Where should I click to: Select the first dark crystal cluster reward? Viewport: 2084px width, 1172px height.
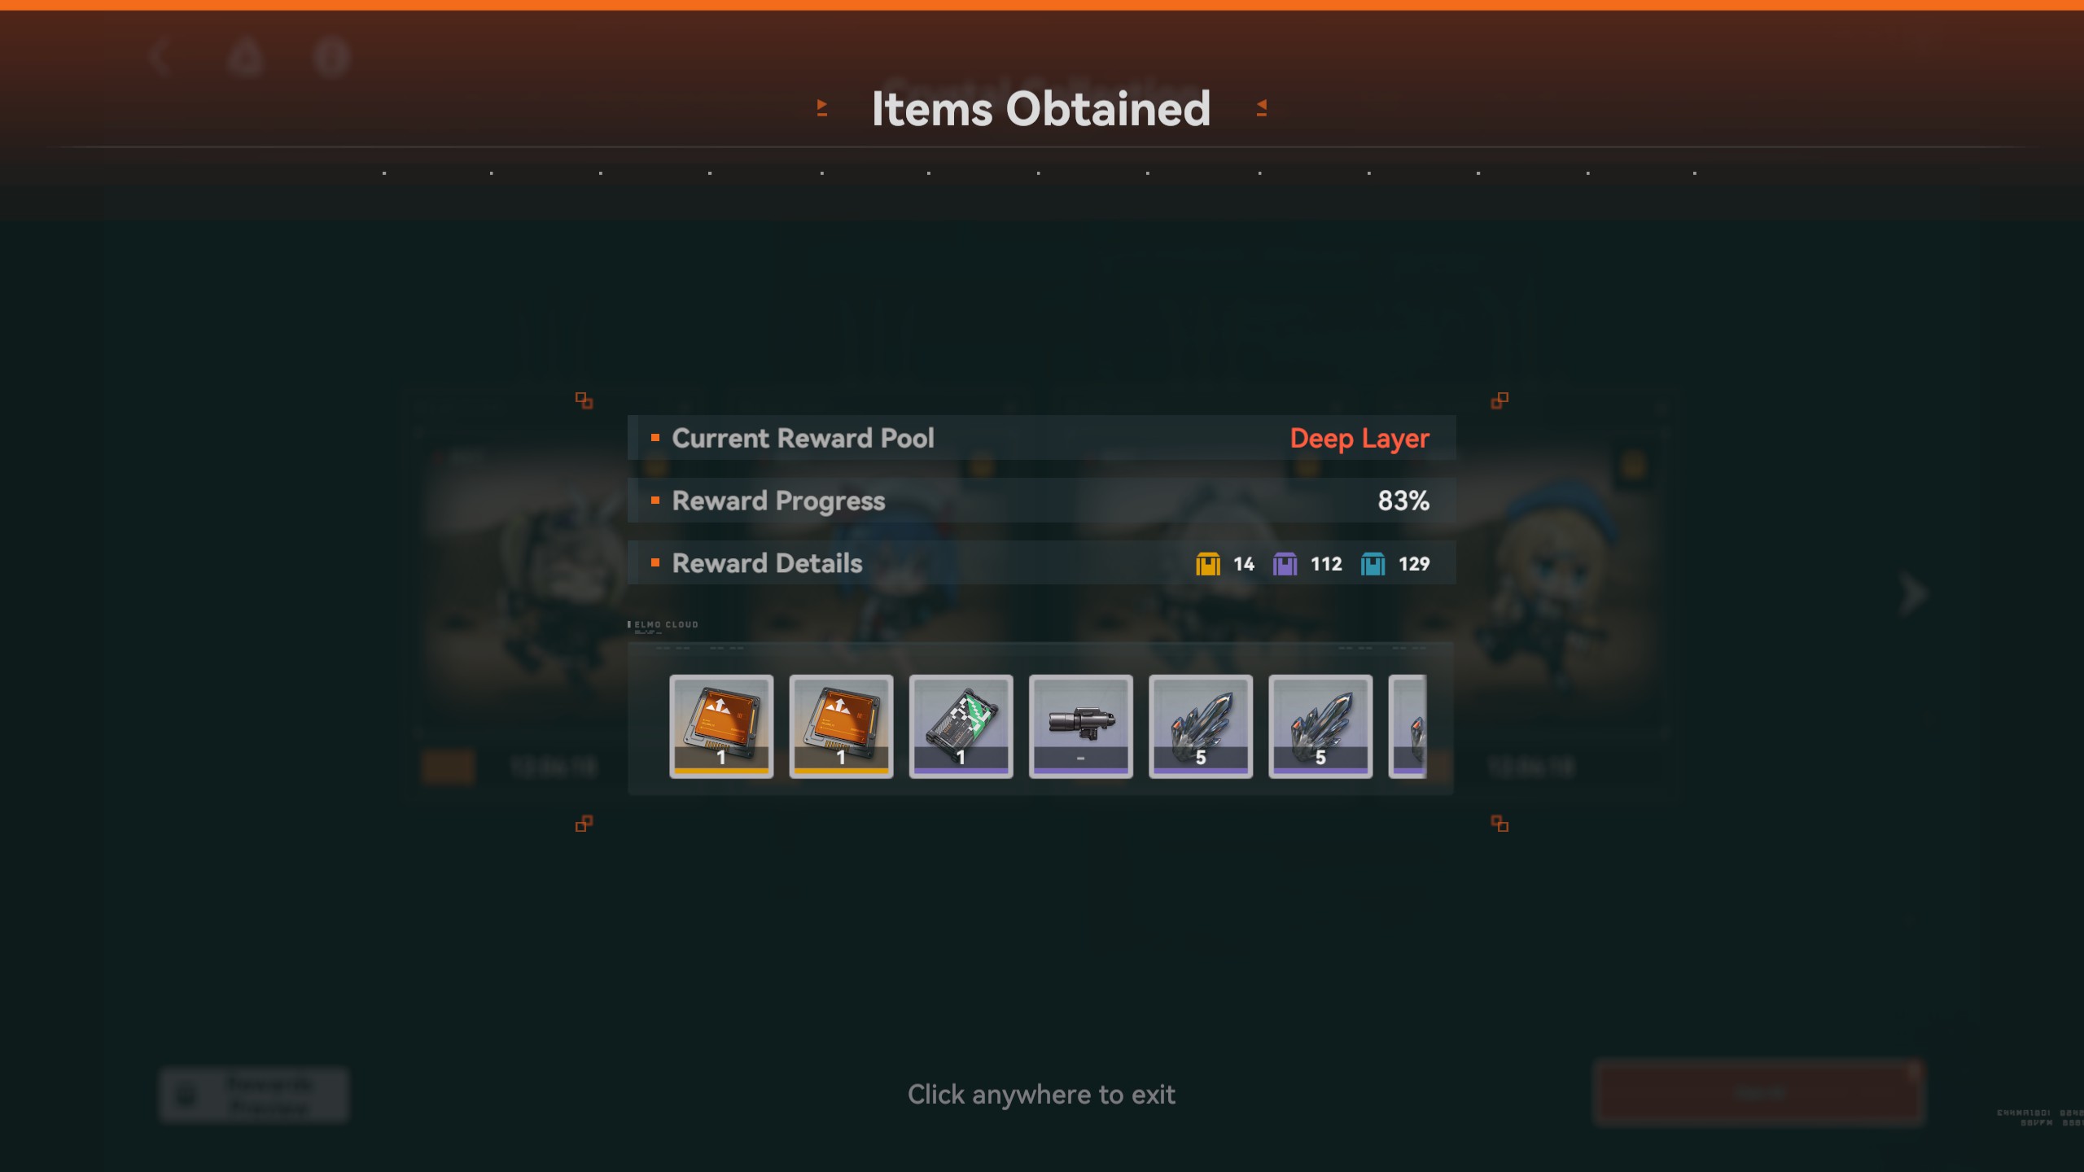click(x=1200, y=726)
